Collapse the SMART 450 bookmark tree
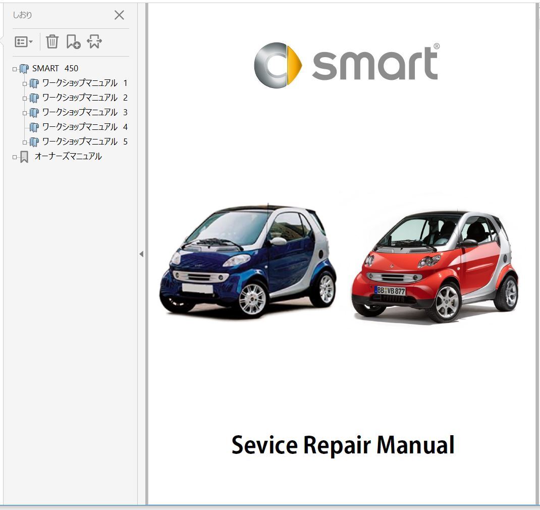Viewport: 540px width, 510px height. tap(15, 69)
